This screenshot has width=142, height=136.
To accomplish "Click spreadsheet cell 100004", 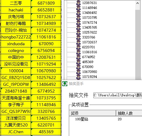I will click(x=16, y=71).
